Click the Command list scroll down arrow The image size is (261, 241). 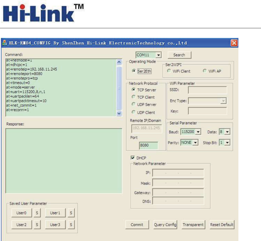119,113
